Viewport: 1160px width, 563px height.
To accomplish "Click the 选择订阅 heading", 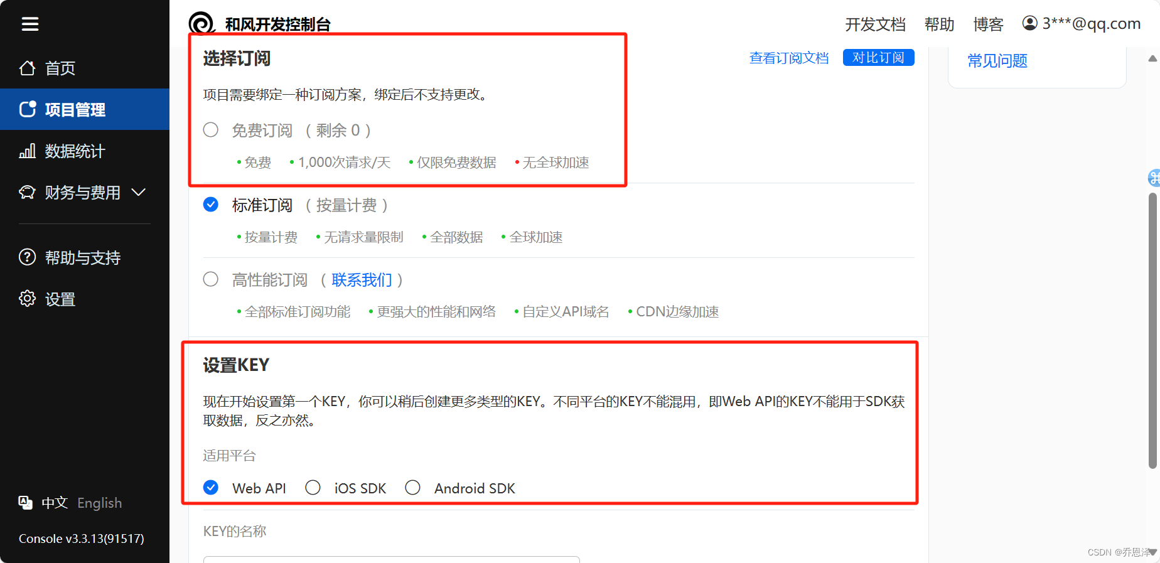I will coord(237,58).
